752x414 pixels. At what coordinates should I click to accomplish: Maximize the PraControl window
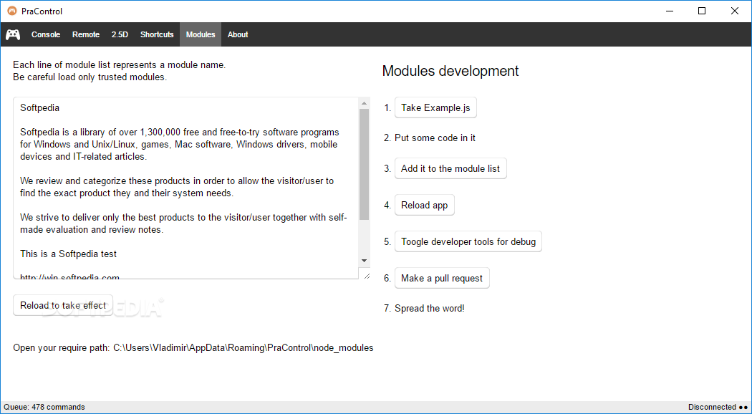tap(702, 11)
